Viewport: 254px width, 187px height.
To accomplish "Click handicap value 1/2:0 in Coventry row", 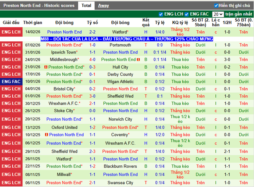I will pyautogui.click(x=160, y=135).
